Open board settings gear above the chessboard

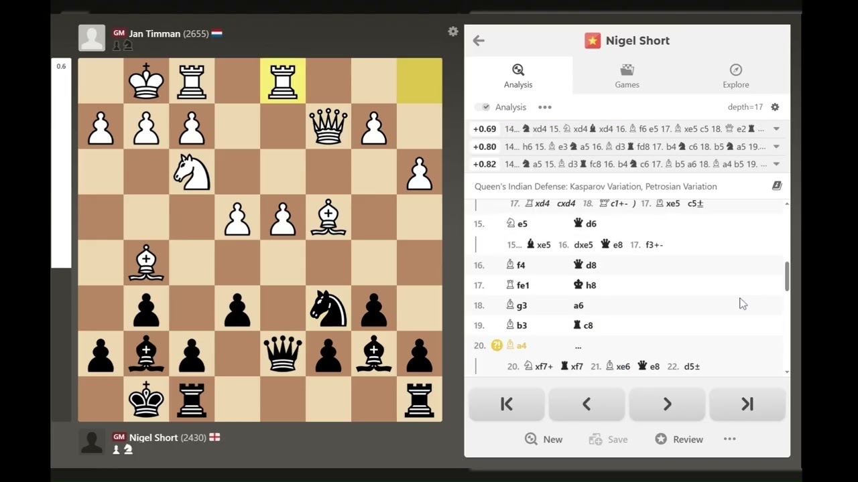click(x=453, y=31)
